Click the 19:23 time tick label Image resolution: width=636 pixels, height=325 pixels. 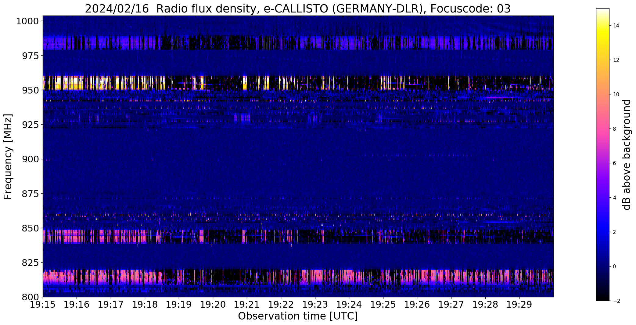[x=315, y=305]
